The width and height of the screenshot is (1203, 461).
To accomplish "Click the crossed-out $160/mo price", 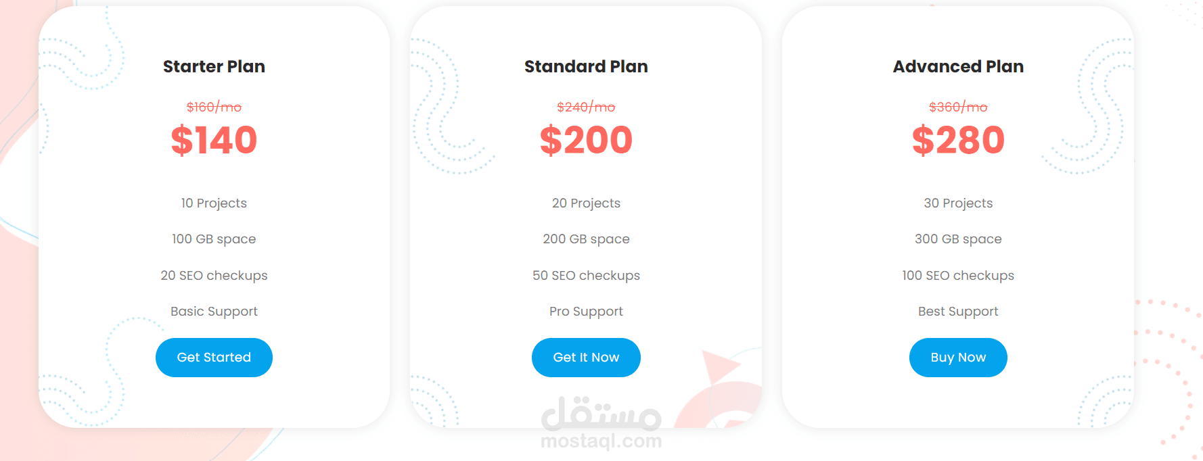I will tap(214, 107).
